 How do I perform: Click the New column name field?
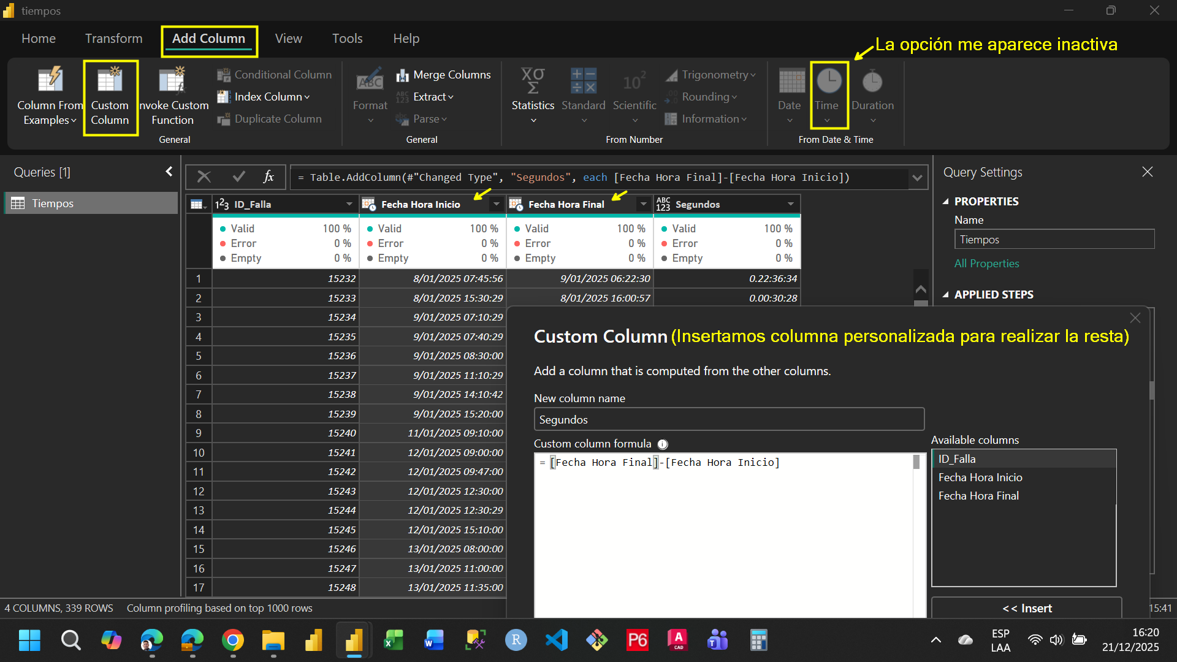728,420
